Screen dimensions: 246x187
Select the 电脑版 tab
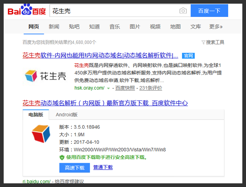point(36,114)
